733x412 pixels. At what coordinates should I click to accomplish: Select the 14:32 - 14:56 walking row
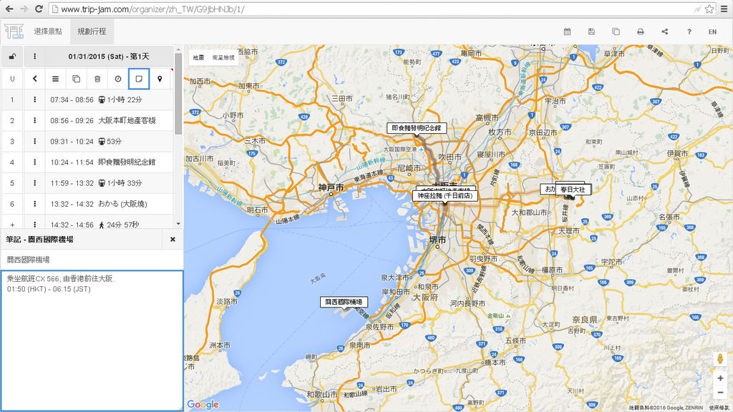(109, 222)
